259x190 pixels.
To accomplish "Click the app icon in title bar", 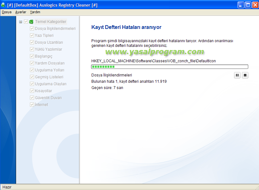I will (x=3, y=5).
